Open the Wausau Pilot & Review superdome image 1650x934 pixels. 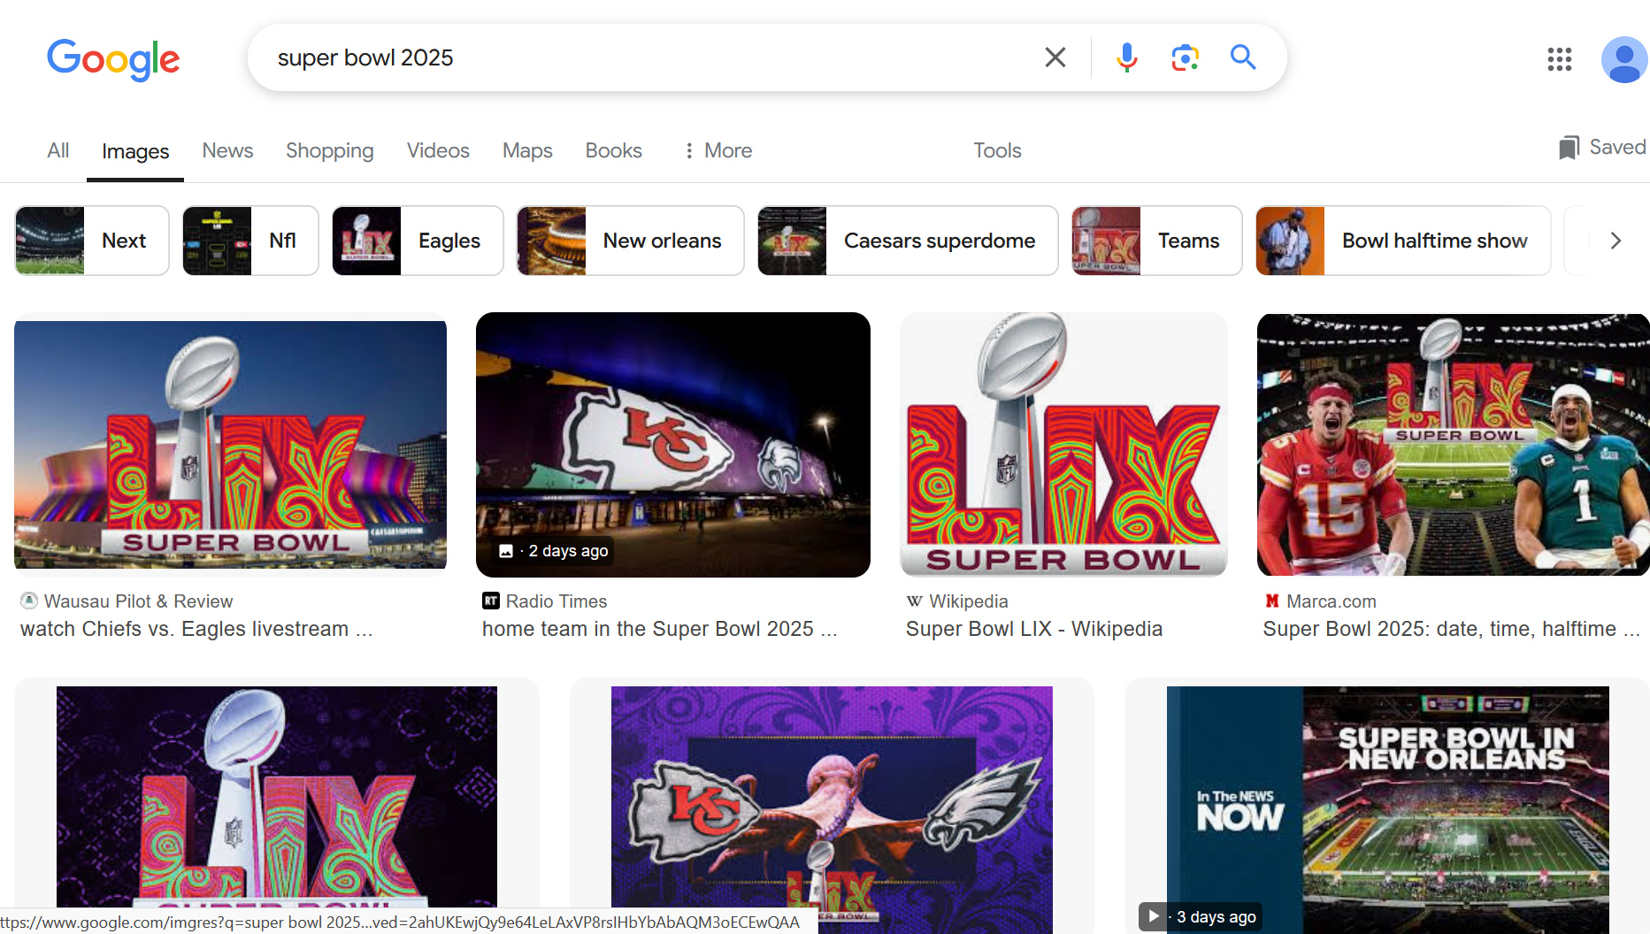click(230, 445)
